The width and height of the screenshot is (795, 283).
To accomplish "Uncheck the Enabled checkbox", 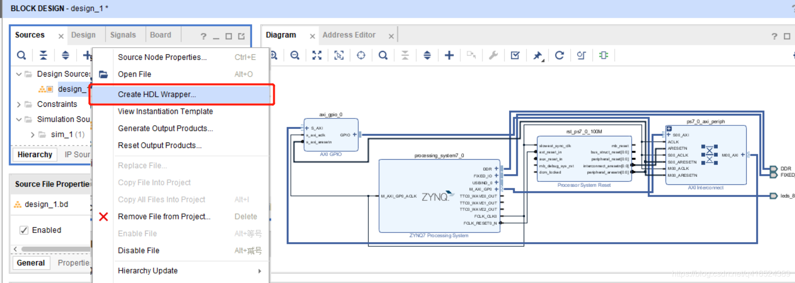I will click(x=24, y=230).
